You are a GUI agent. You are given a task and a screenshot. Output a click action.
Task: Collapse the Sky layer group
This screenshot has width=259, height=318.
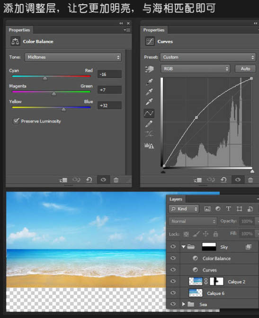click(x=183, y=247)
